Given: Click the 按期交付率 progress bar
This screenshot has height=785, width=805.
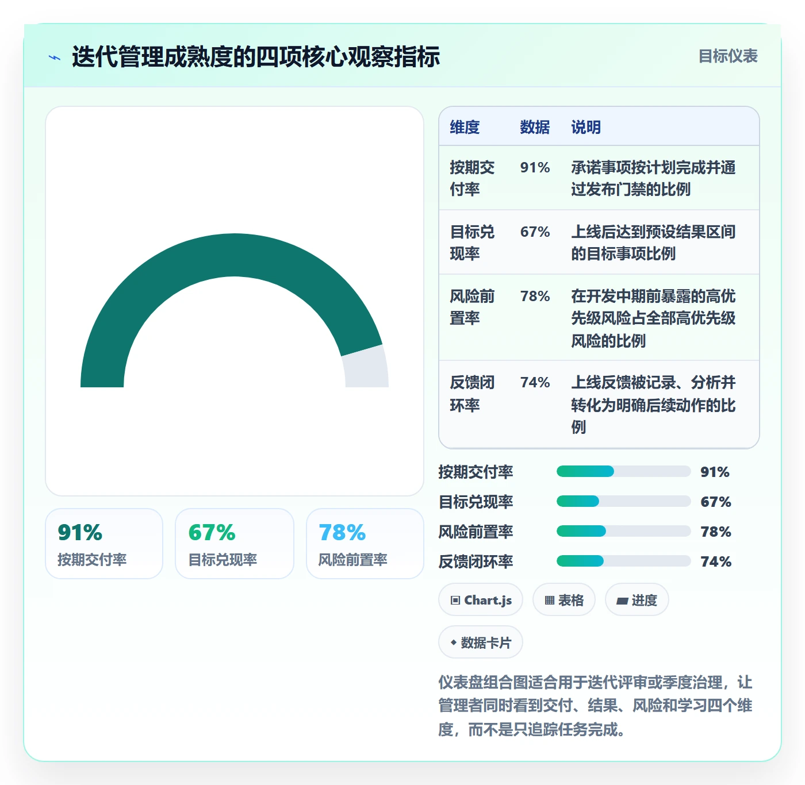Looking at the screenshot, I should pyautogui.click(x=623, y=472).
